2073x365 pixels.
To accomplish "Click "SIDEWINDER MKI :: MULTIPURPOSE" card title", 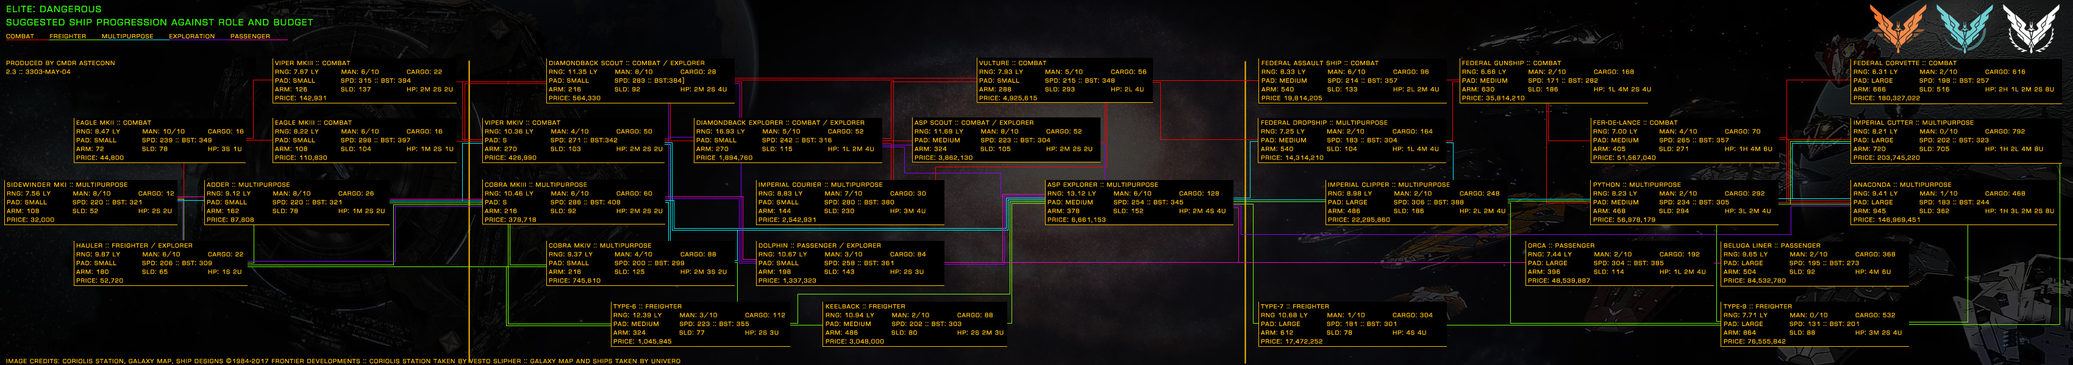I will point(67,184).
